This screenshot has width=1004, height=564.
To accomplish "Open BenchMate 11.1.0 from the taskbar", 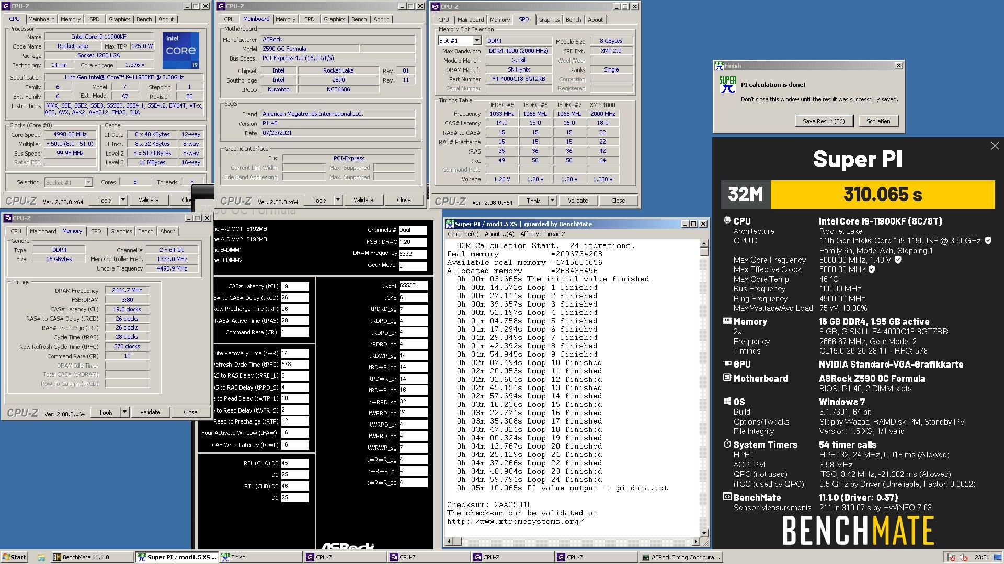I will click(85, 557).
